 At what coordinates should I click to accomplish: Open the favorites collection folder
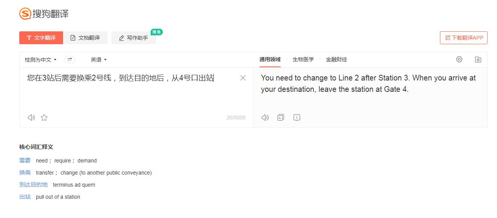478,59
